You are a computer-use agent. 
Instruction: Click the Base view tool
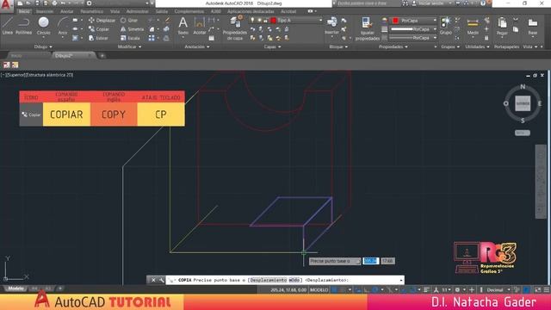click(x=533, y=25)
